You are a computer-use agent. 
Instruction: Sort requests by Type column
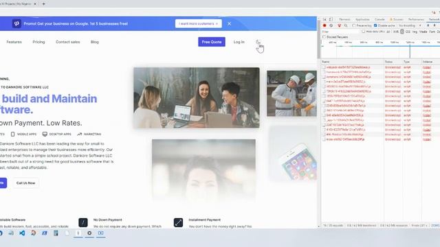(412, 62)
